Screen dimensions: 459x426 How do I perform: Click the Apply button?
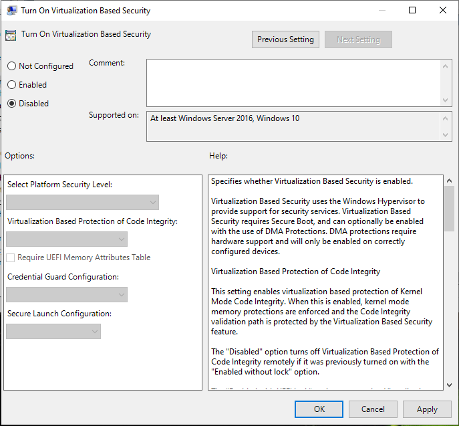[427, 409]
